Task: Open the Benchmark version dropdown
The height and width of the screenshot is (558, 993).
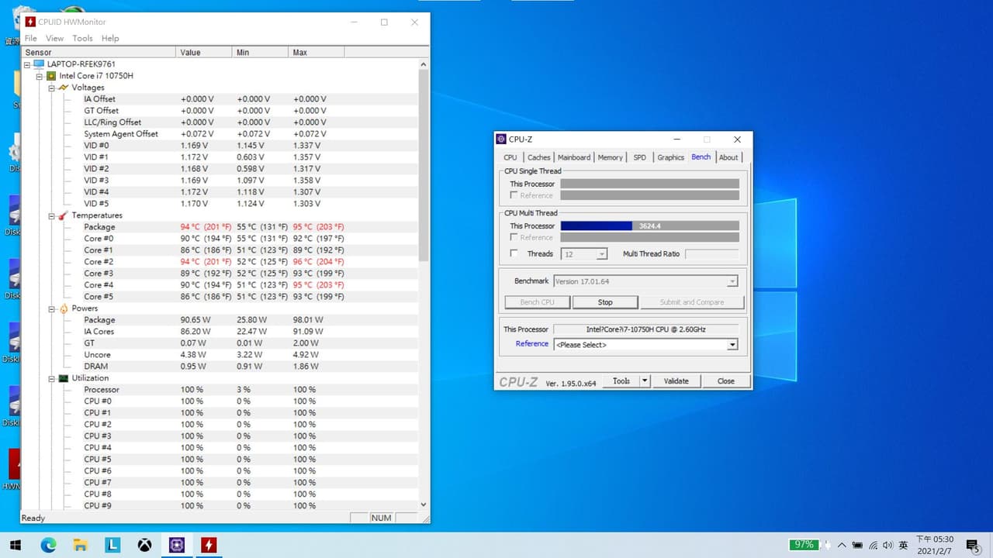Action: 732,281
